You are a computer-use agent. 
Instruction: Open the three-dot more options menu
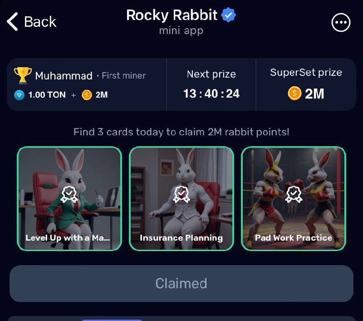pyautogui.click(x=341, y=22)
